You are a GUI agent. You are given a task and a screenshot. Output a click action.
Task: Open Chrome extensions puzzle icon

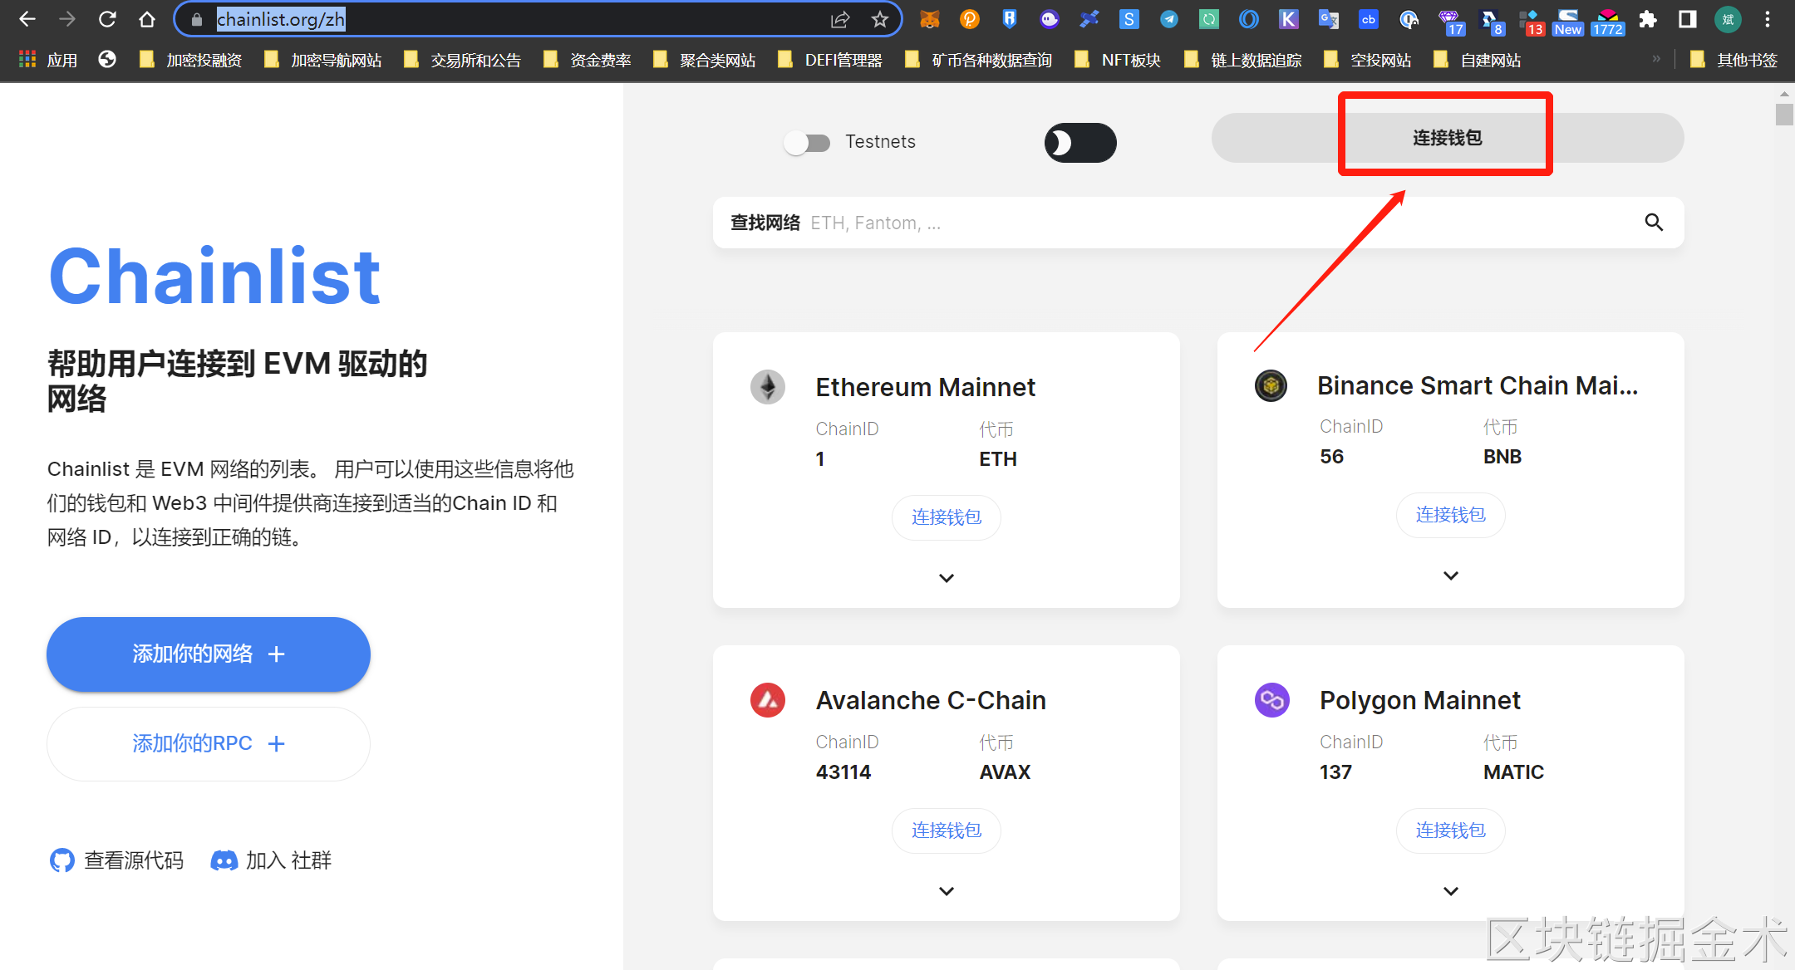coord(1648,19)
